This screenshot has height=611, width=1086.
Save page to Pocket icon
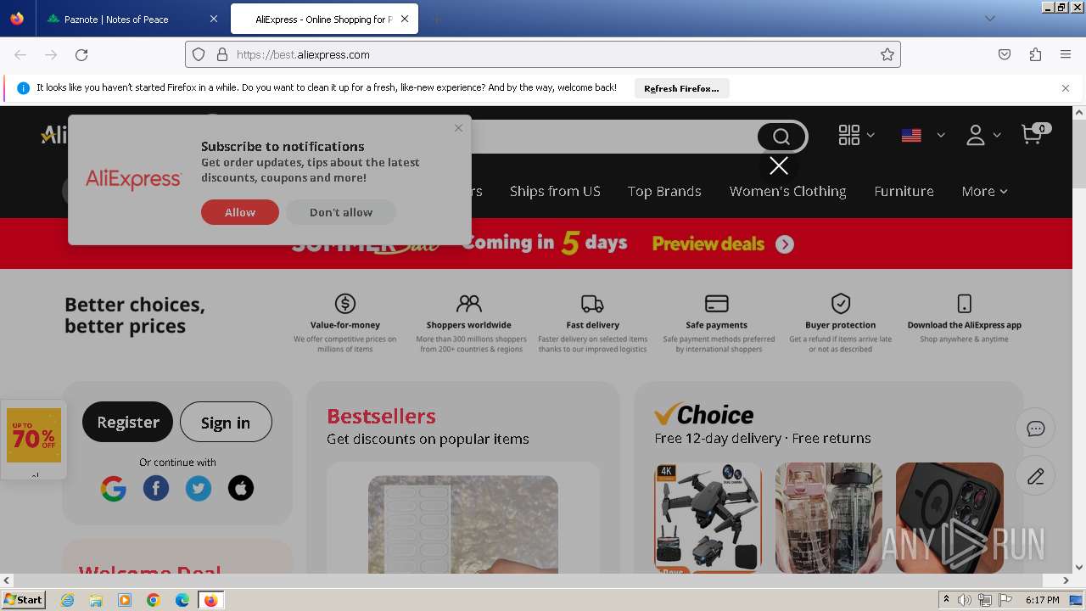[x=1005, y=54]
